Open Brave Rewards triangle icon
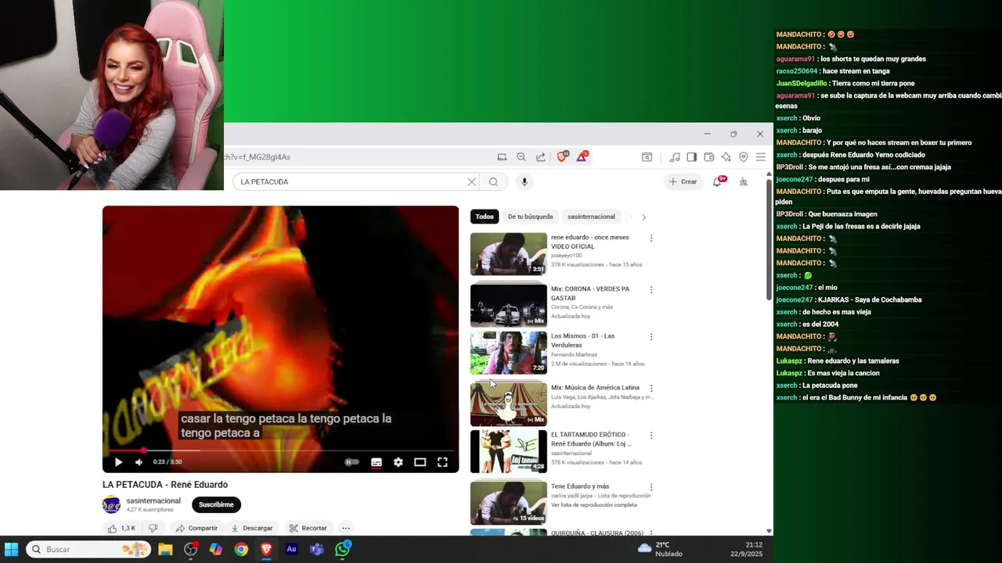This screenshot has height=563, width=1002. (582, 156)
